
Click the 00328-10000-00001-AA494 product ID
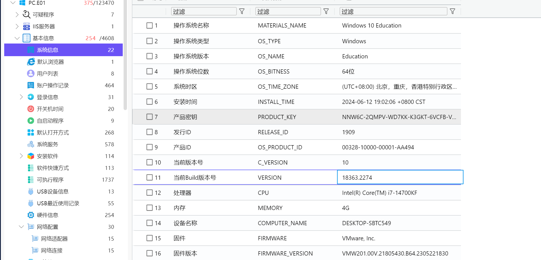[378, 147]
